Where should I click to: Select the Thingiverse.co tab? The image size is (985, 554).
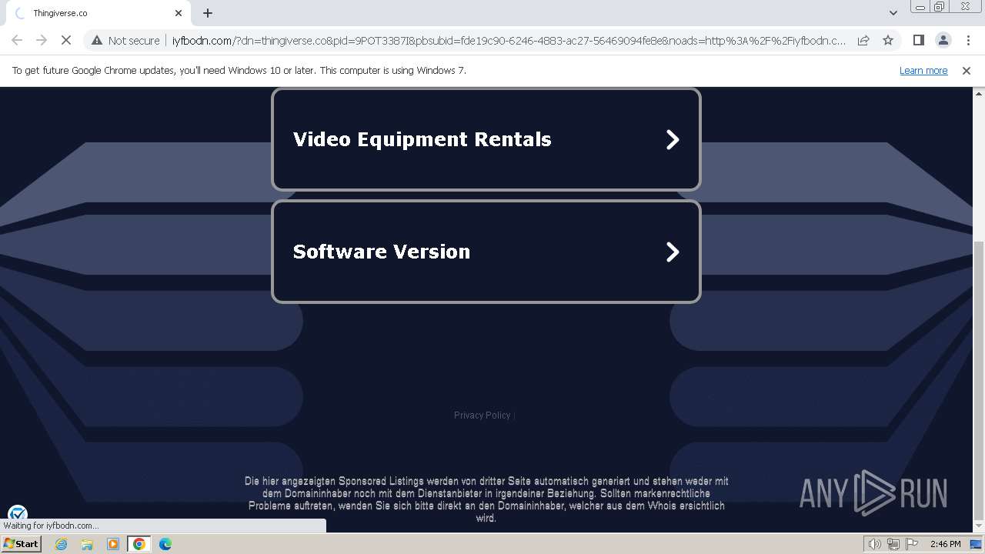(98, 13)
